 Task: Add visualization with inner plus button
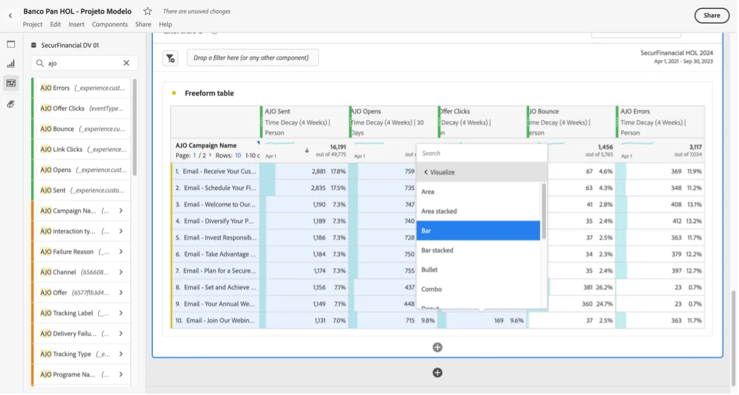[437, 347]
